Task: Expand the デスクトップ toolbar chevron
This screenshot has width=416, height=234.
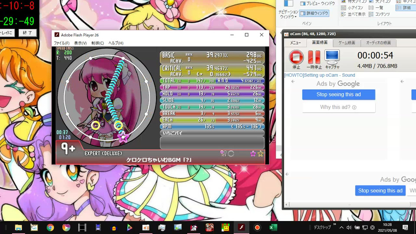Action: (335, 224)
